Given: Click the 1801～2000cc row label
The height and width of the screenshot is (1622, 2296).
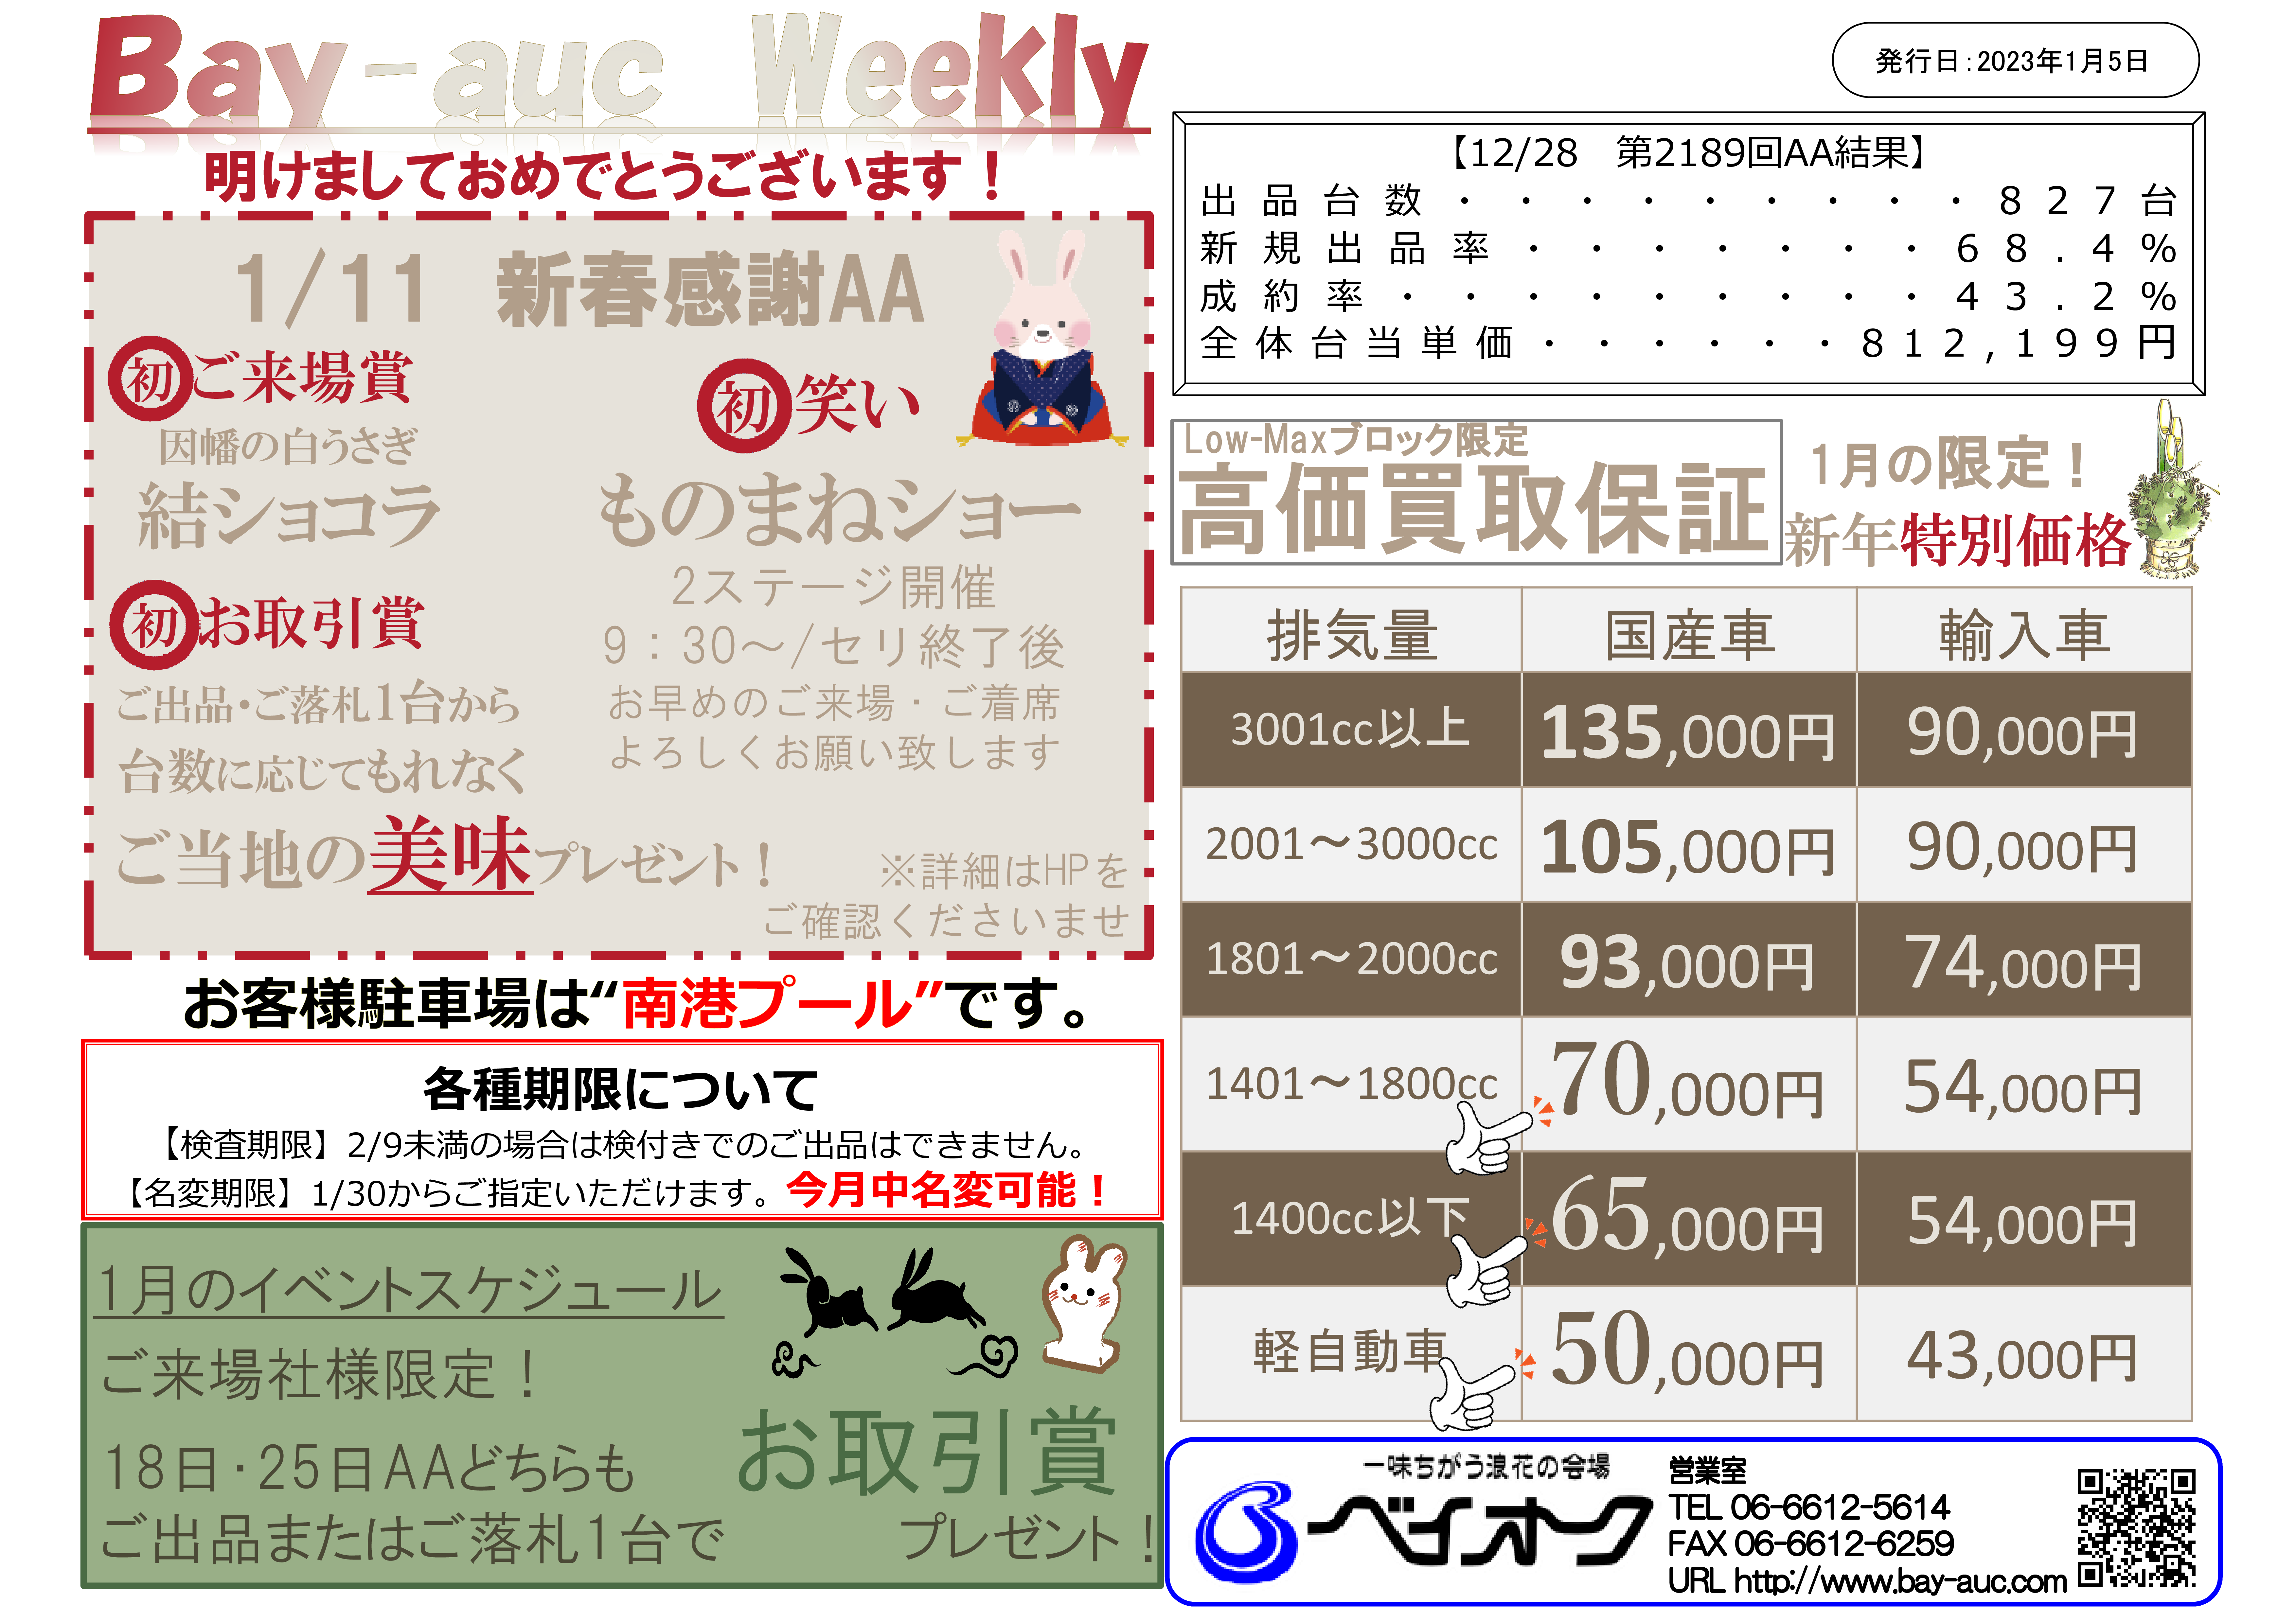Looking at the screenshot, I should pyautogui.click(x=1351, y=959).
